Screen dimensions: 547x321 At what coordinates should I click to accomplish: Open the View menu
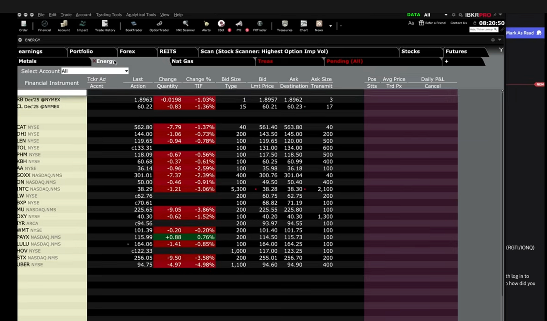pyautogui.click(x=164, y=15)
